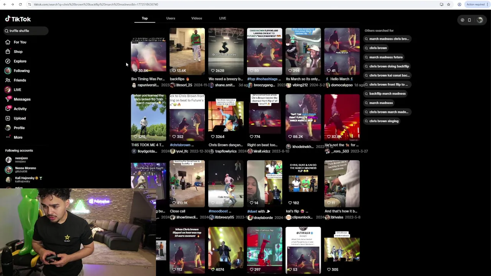Reload the page with the browser refresh icon
Screen dimensions: 491x276
coord(20,4)
